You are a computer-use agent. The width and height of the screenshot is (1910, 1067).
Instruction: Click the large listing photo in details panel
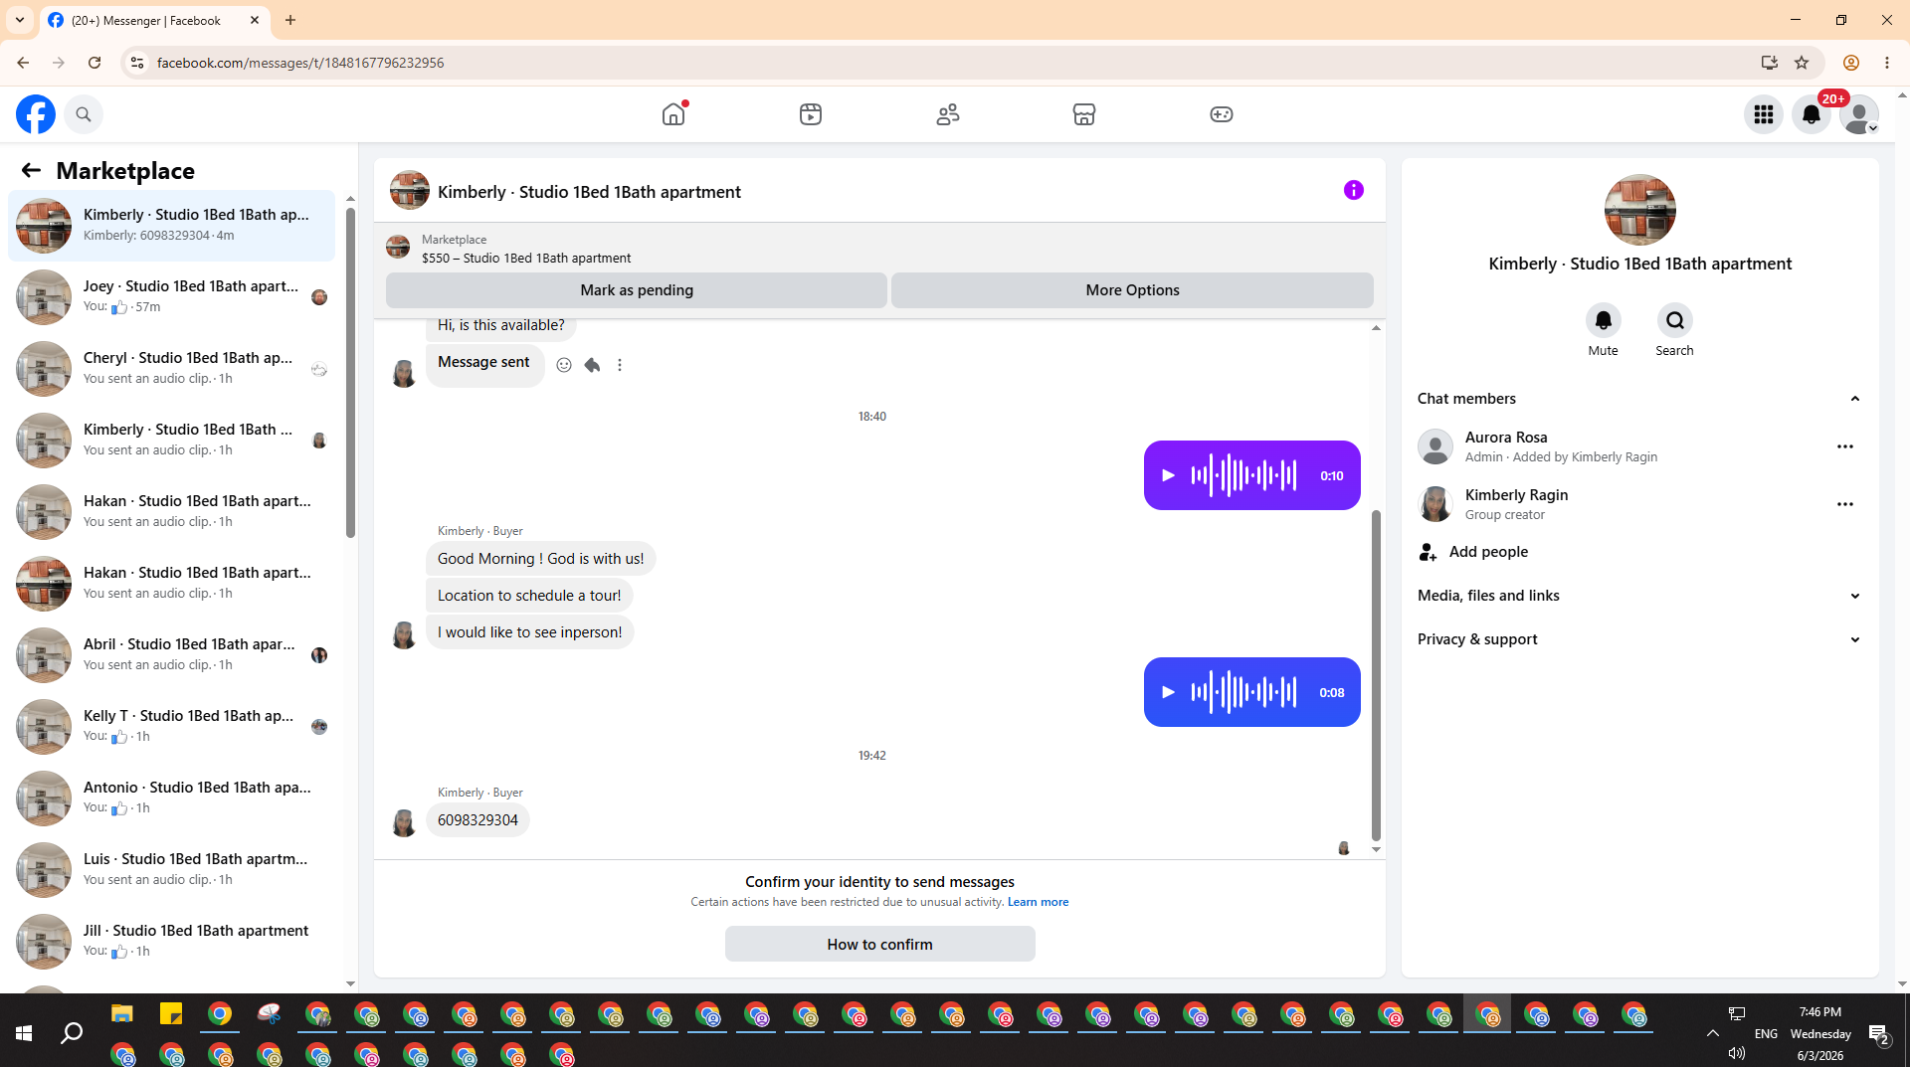[x=1640, y=210]
